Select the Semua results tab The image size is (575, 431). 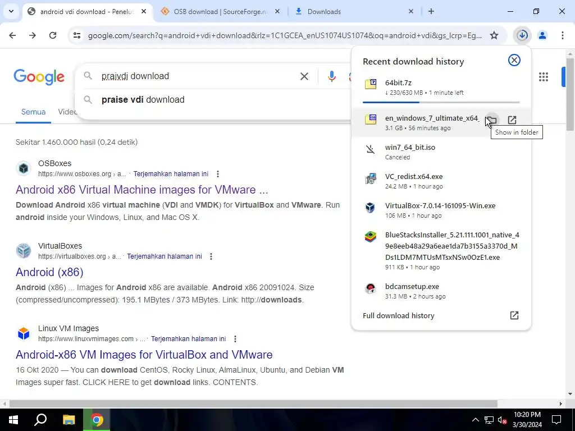[33, 112]
